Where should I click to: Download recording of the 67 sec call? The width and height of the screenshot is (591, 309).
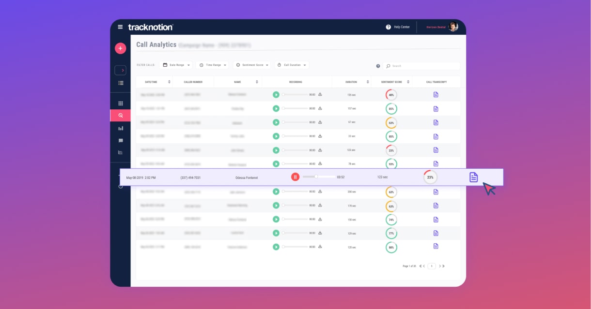click(320, 122)
